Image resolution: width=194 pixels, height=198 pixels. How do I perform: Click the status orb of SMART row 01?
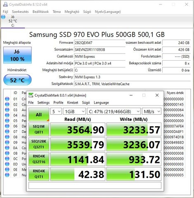coord(7,99)
